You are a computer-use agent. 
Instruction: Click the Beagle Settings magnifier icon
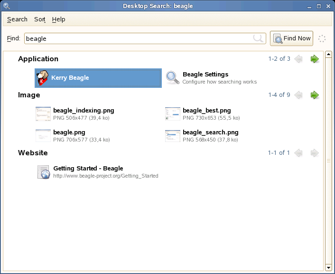point(173,78)
